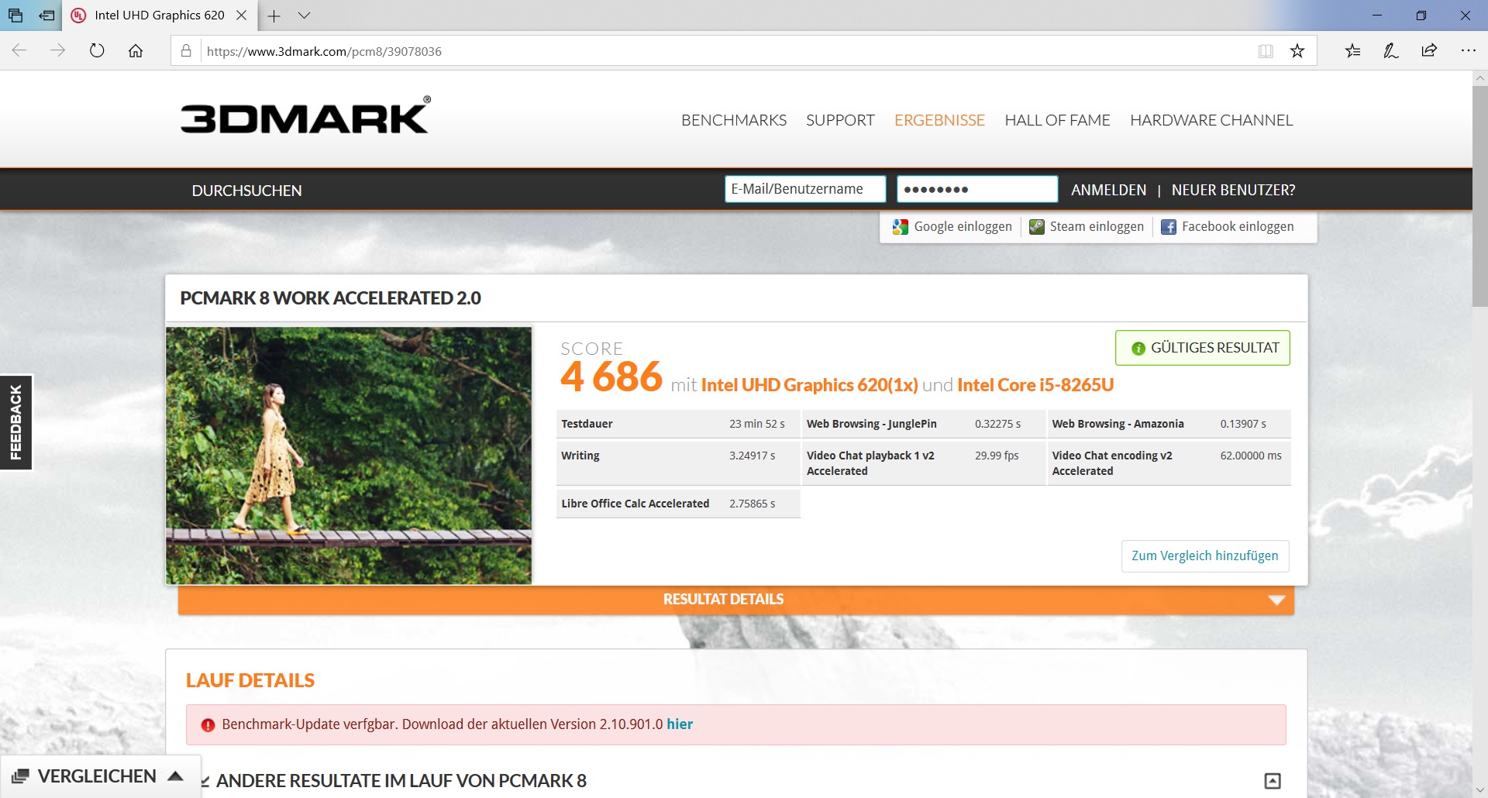This screenshot has height=798, width=1488.
Task: Click the 3DMark logo
Action: 305,115
